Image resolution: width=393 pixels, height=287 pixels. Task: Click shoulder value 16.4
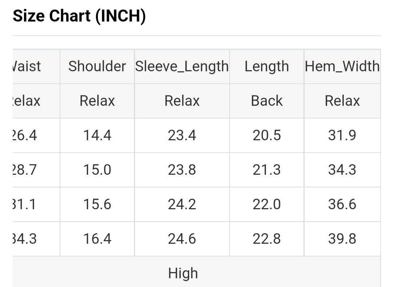97,239
